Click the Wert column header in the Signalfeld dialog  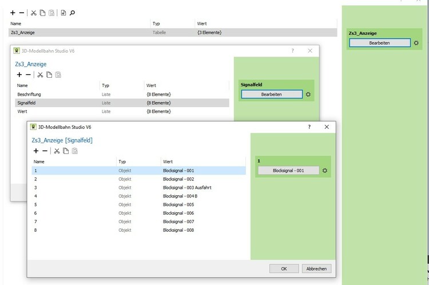(203, 162)
